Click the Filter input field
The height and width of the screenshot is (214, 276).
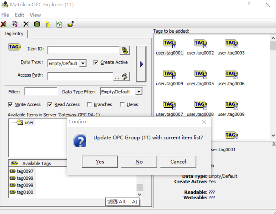tap(41, 92)
